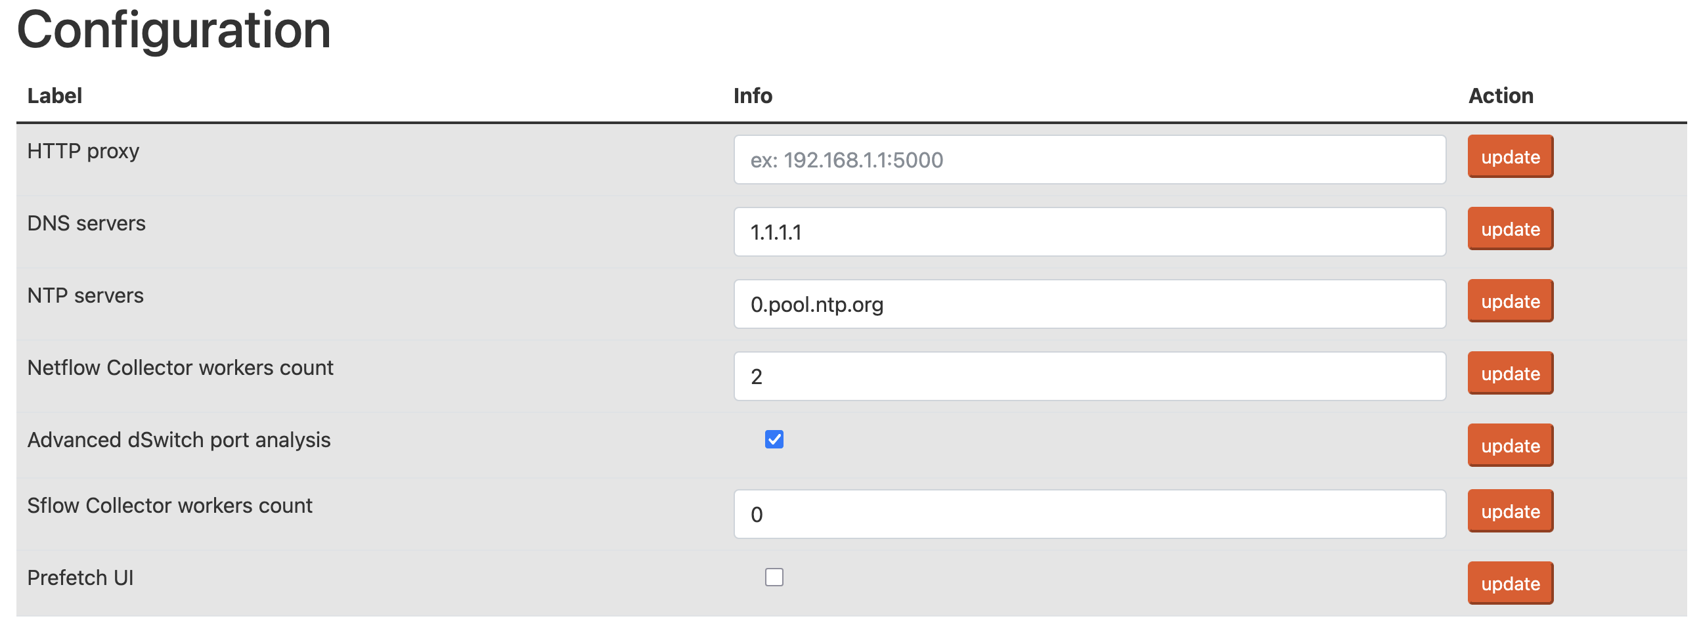Image resolution: width=1701 pixels, height=629 pixels.
Task: Focus the Sflow Collector workers count field
Action: pyautogui.click(x=1089, y=514)
